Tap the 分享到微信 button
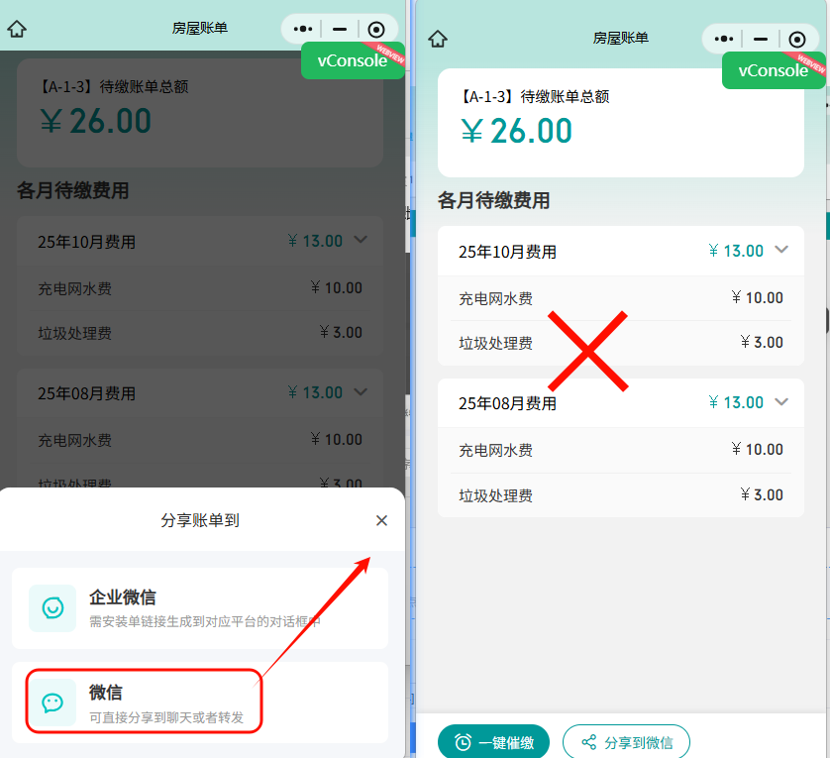 coord(626,742)
